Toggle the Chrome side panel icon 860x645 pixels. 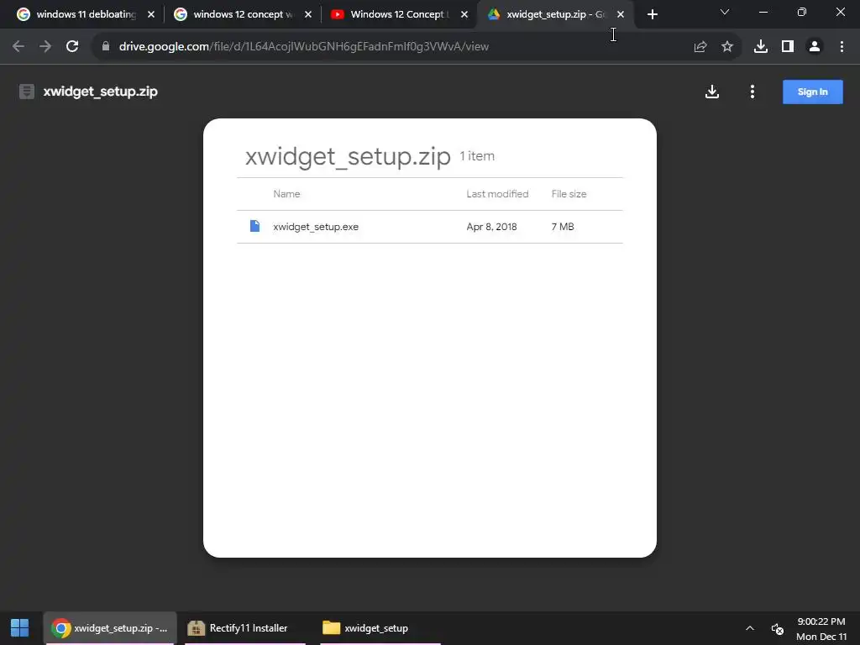(x=788, y=47)
